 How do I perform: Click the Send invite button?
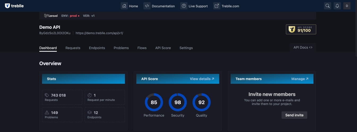[294, 115]
